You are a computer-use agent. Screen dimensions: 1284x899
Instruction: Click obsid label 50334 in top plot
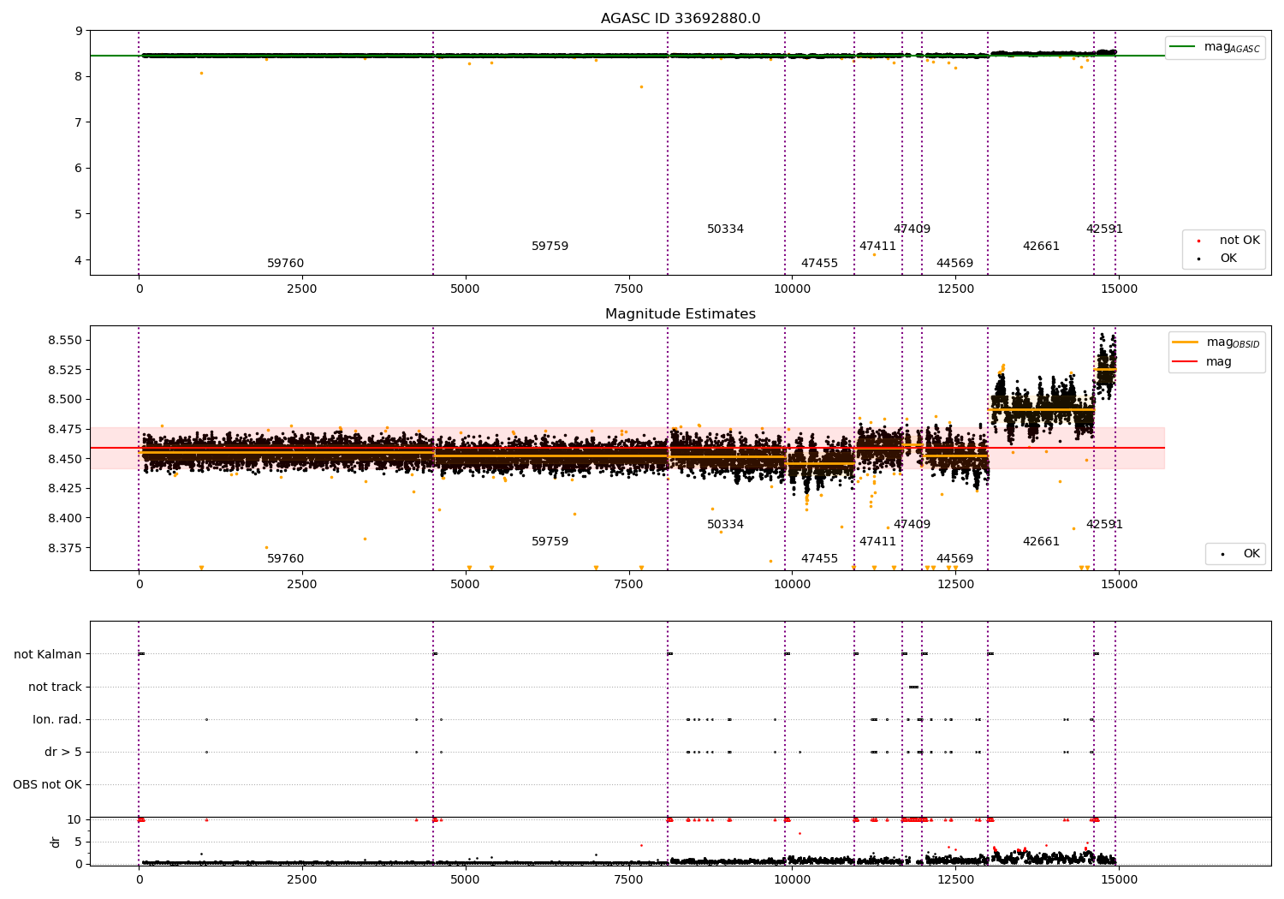pos(725,229)
